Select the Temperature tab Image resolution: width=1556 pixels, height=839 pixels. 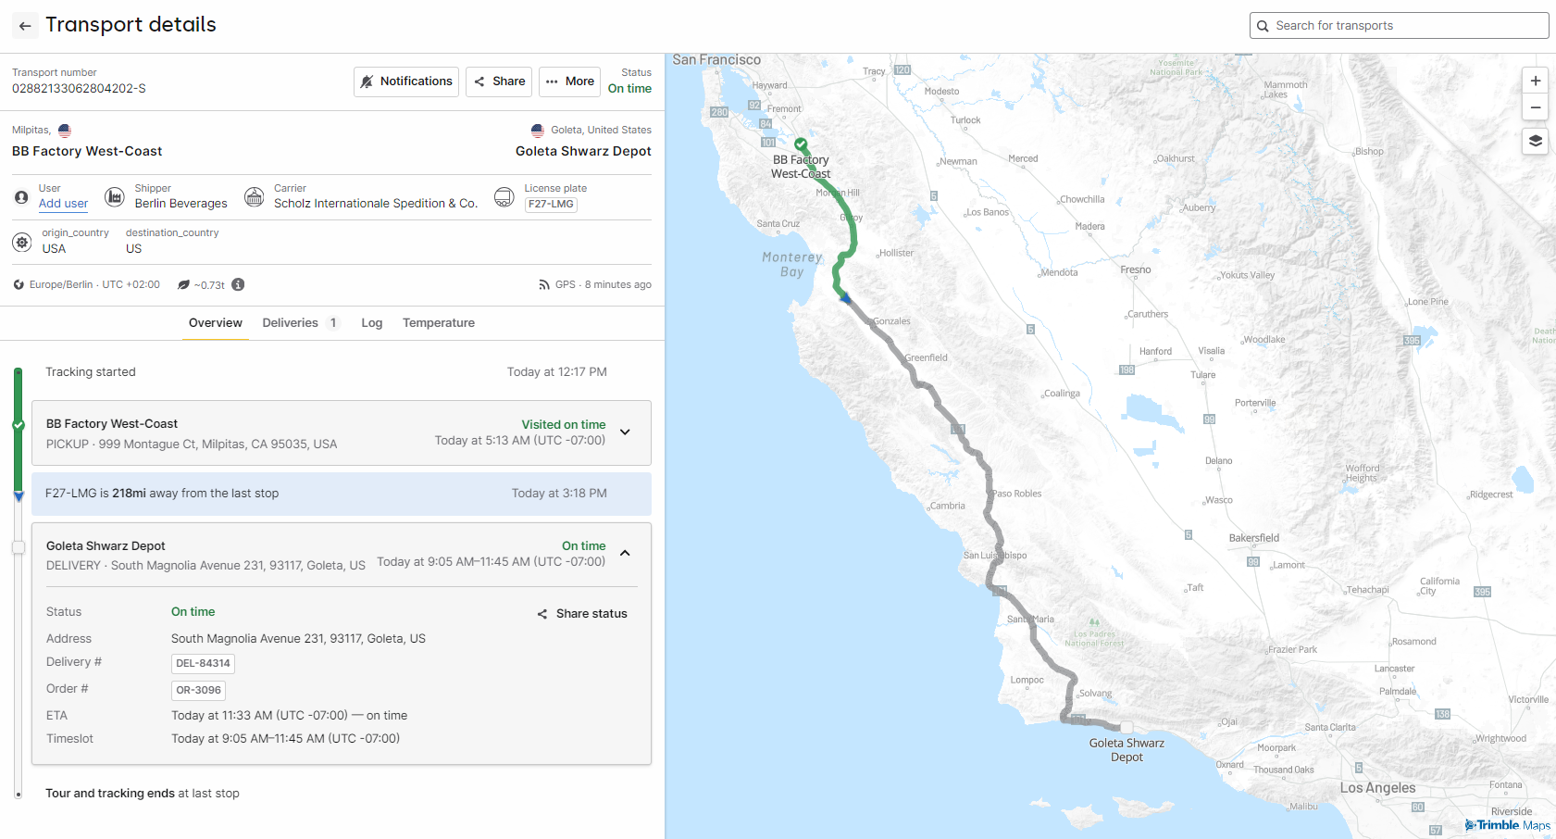tap(438, 323)
